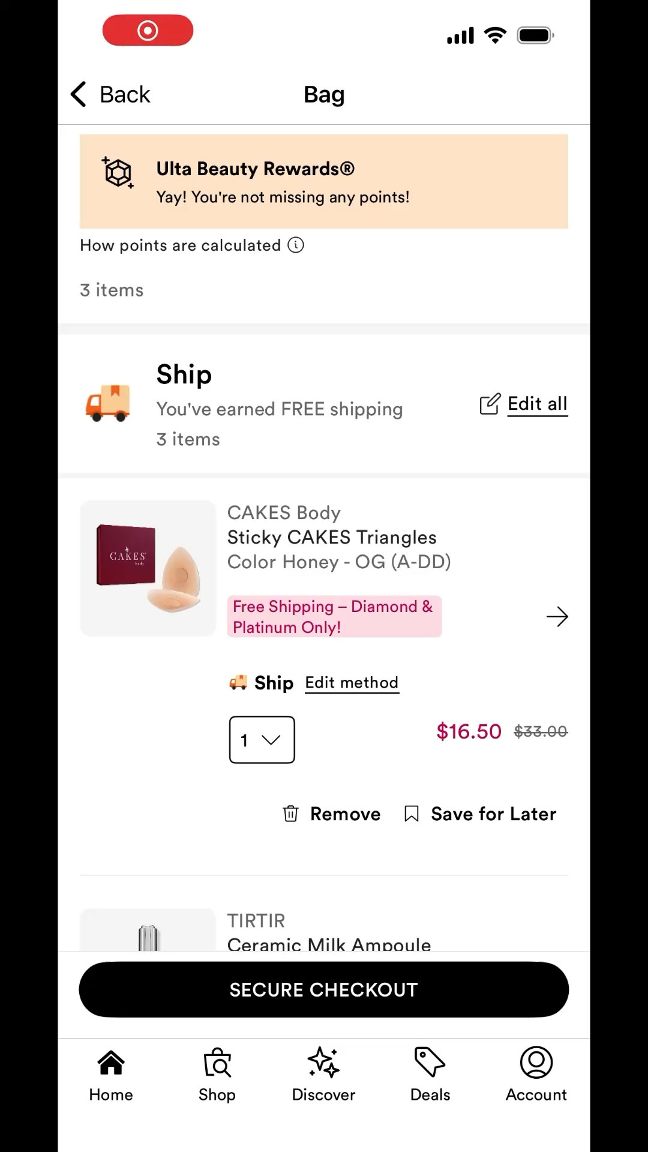Open the quantity dropdown for Sticky CAKES

[x=262, y=740]
